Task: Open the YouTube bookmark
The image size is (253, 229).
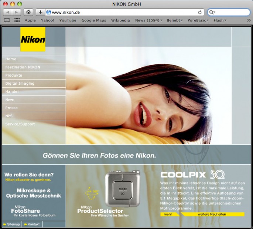Action: pos(68,20)
